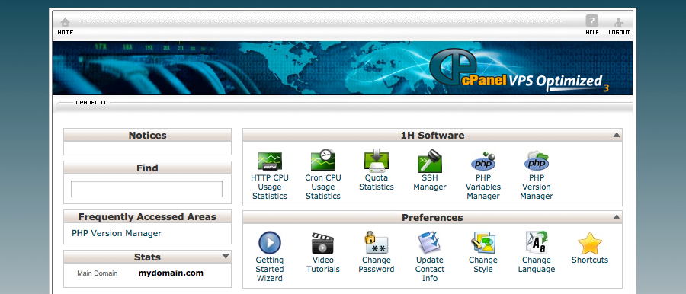Click the Preferences section title

pyautogui.click(x=432, y=217)
